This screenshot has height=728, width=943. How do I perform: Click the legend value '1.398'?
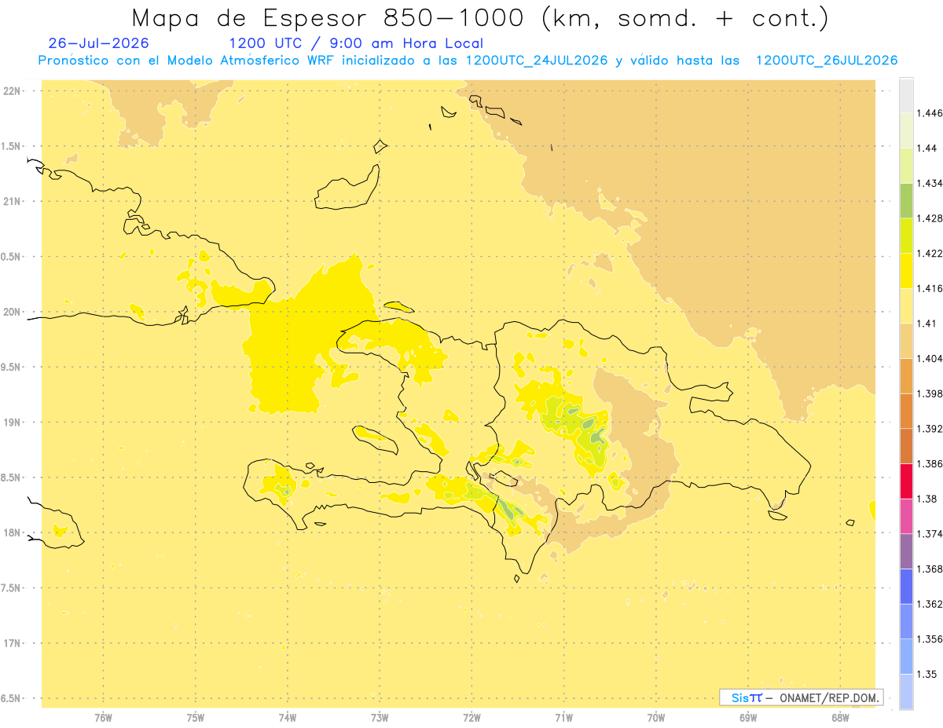[930, 393]
